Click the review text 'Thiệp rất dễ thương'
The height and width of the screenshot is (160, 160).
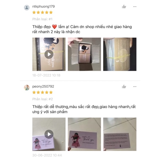(x=50, y=107)
